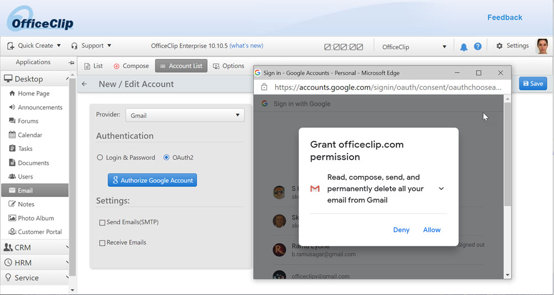Open Documents in the sidebar
This screenshot has width=554, height=295.
(29, 162)
